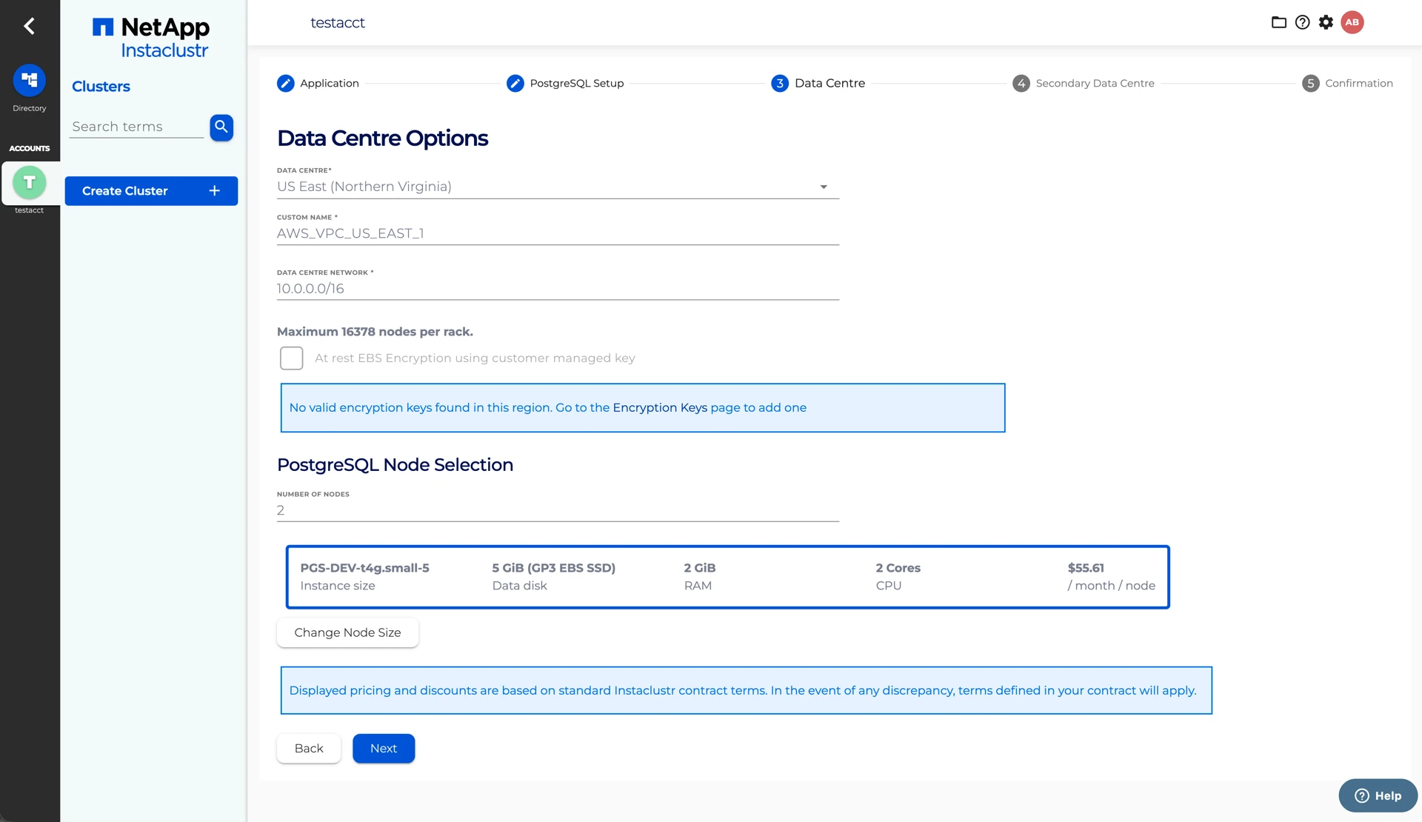1422x822 pixels.
Task: Click the testacct title in header
Action: coord(338,23)
